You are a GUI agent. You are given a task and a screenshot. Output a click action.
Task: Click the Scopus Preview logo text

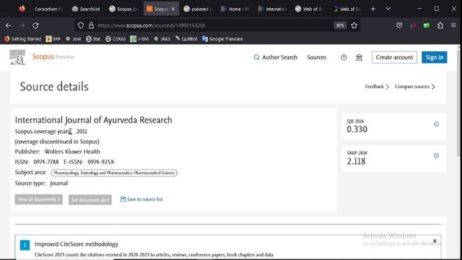click(53, 56)
